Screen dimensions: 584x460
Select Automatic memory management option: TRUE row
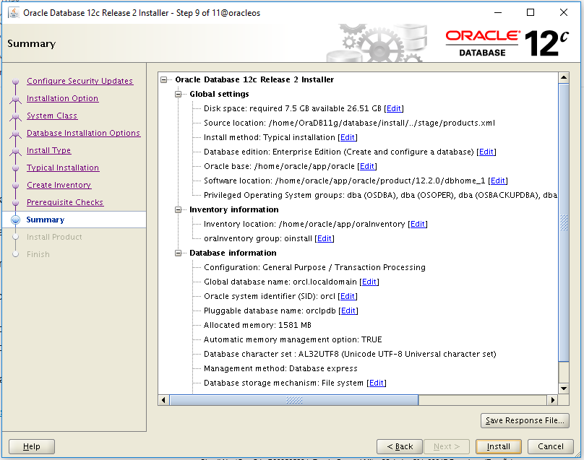(x=293, y=339)
